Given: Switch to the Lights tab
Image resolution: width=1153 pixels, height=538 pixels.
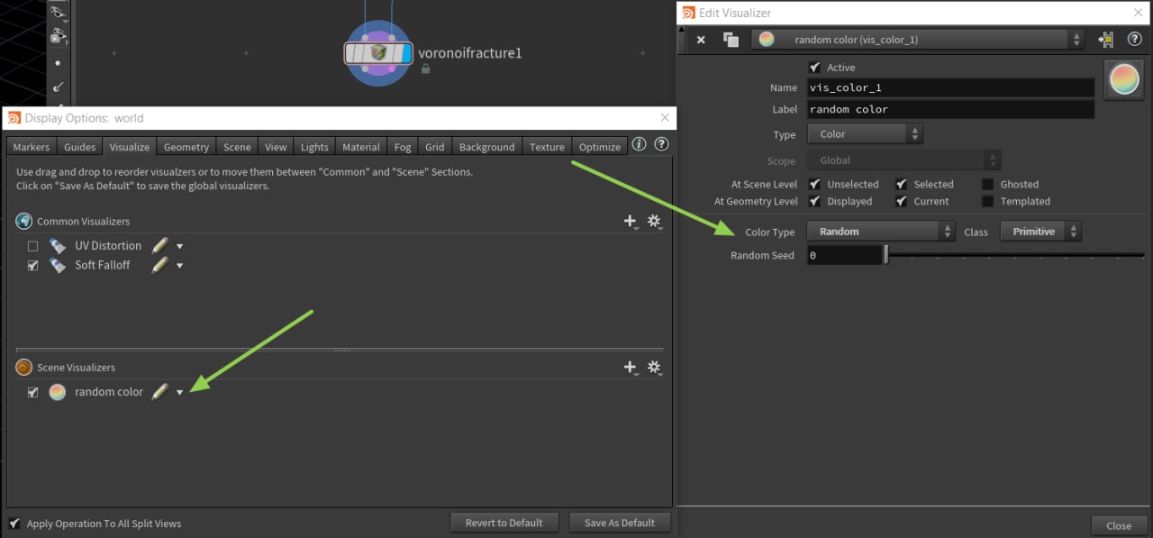Looking at the screenshot, I should tap(315, 147).
